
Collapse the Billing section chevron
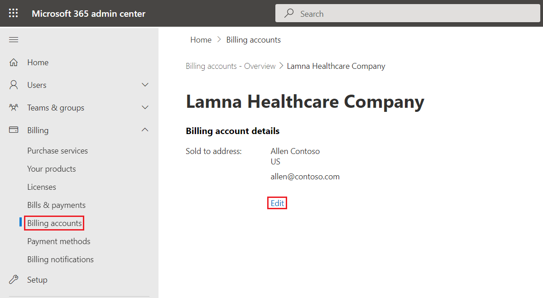coord(145,130)
